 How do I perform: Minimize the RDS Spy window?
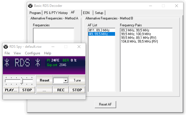click(x=53, y=47)
